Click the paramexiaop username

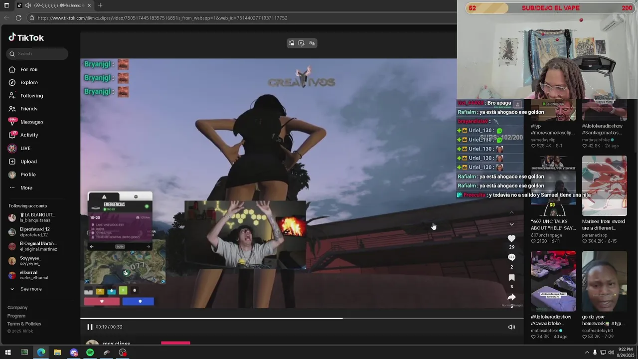click(595, 235)
